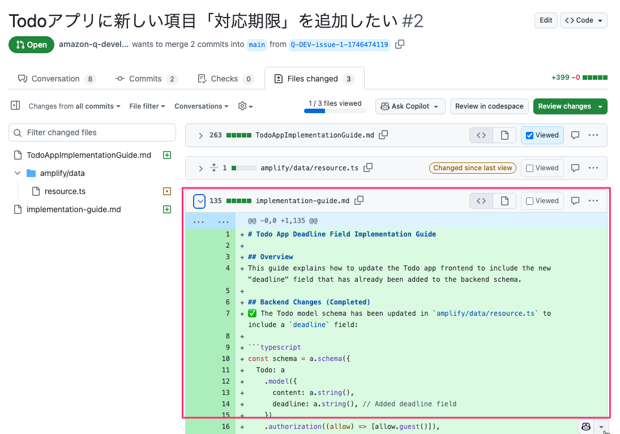This screenshot has height=434, width=620.
Task: Select the Files changed tab
Action: (314, 79)
